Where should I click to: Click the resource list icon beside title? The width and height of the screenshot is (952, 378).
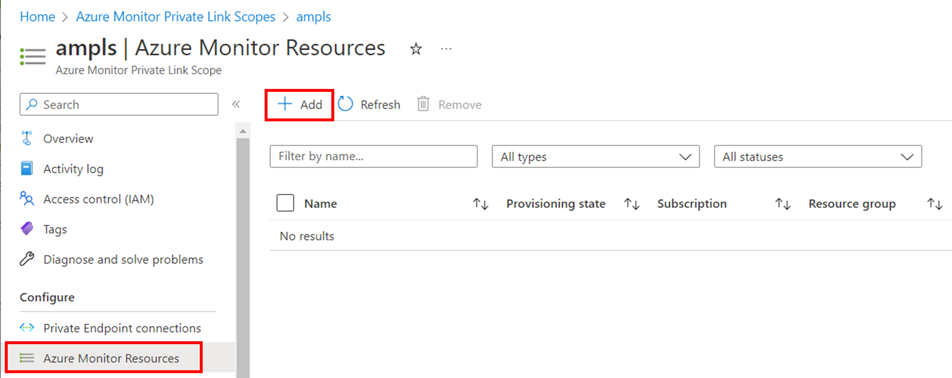[x=32, y=57]
